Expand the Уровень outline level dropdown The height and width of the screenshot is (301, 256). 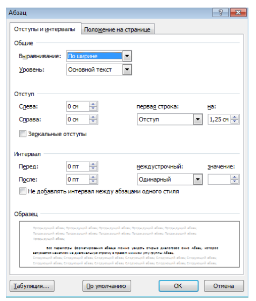pyautogui.click(x=127, y=69)
